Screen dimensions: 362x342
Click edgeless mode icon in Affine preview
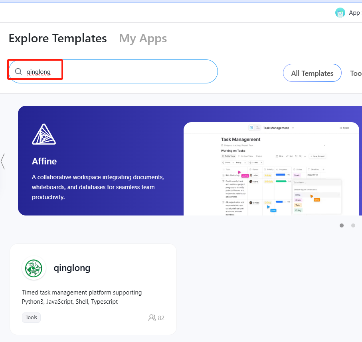[258, 128]
